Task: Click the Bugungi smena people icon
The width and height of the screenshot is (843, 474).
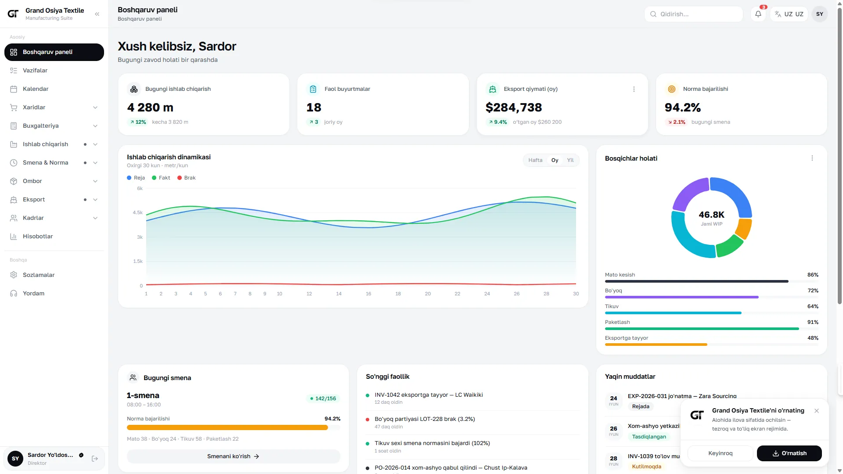Action: [133, 377]
